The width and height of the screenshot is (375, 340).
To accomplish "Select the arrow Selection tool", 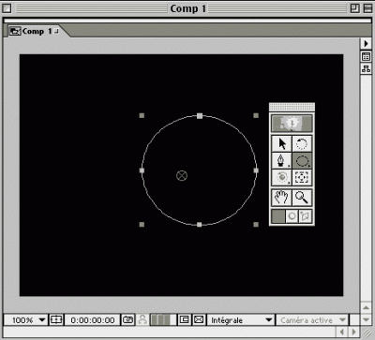I will [x=281, y=144].
